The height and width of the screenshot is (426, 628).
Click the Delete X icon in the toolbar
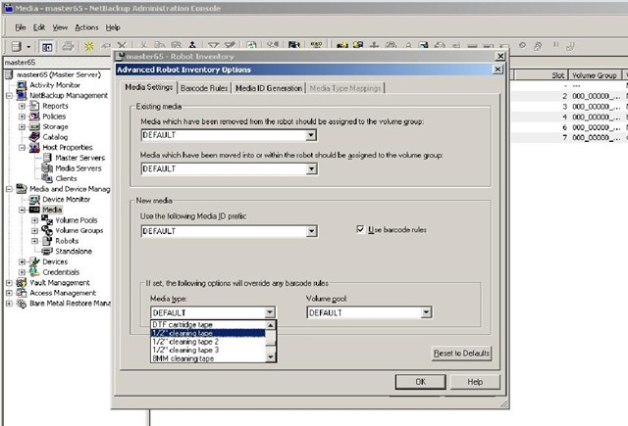(x=122, y=46)
